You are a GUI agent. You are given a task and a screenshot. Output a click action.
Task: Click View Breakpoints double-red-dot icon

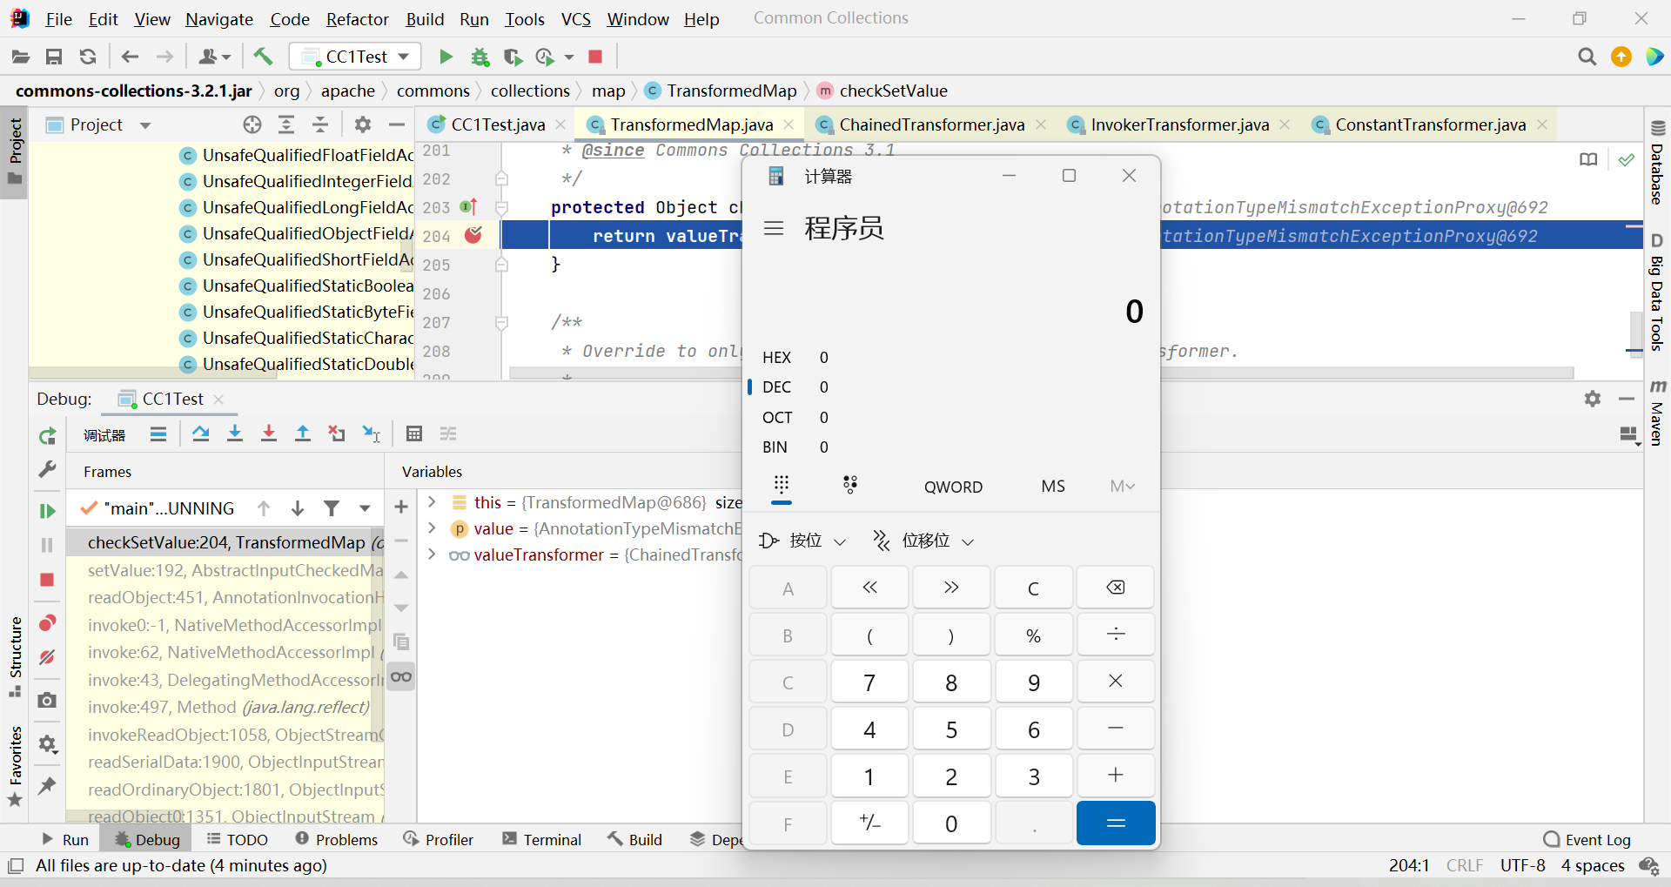point(48,623)
